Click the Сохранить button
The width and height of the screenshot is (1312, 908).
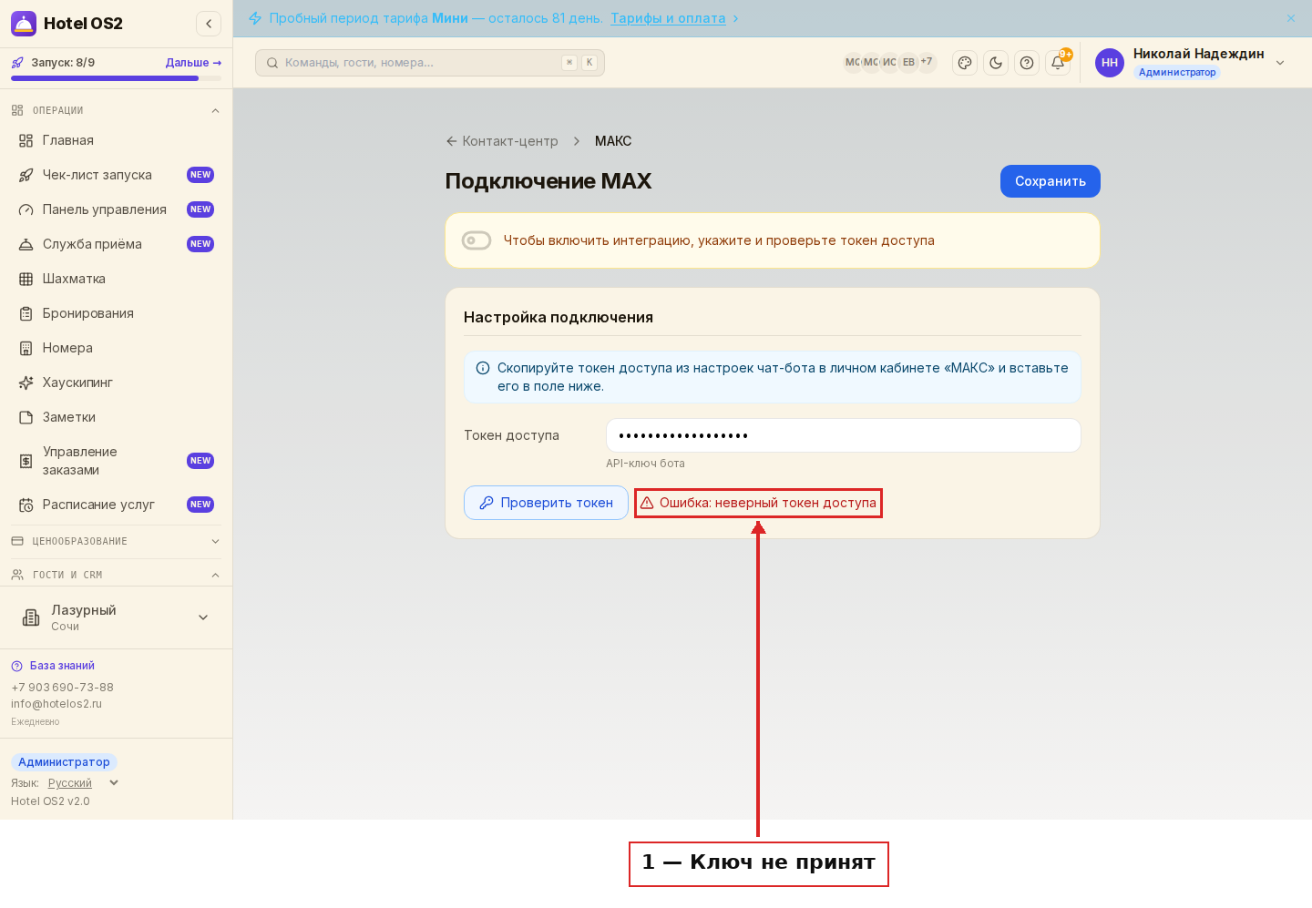(x=1051, y=181)
